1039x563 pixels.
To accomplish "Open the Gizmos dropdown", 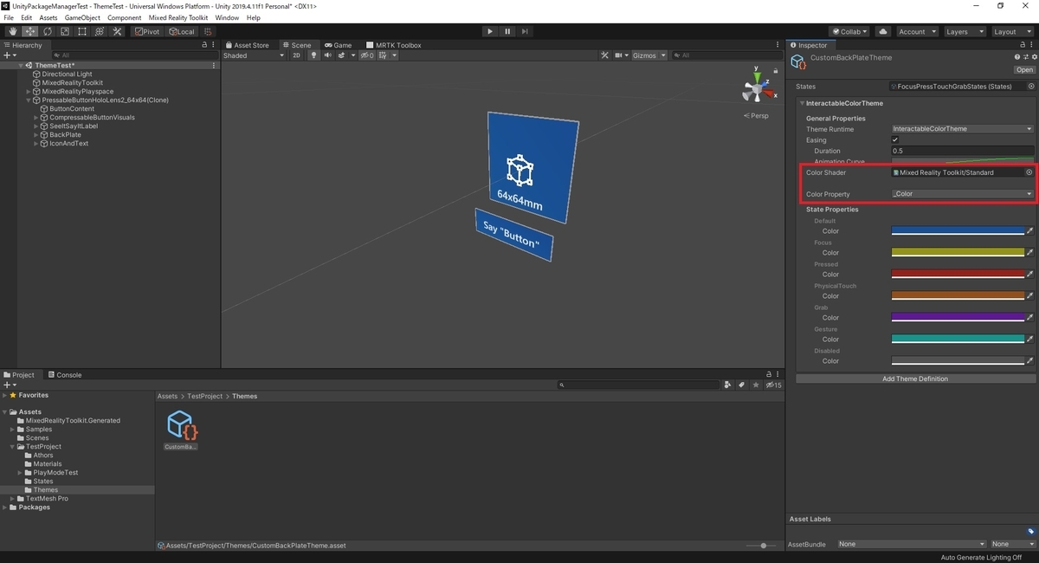I will tap(650, 55).
